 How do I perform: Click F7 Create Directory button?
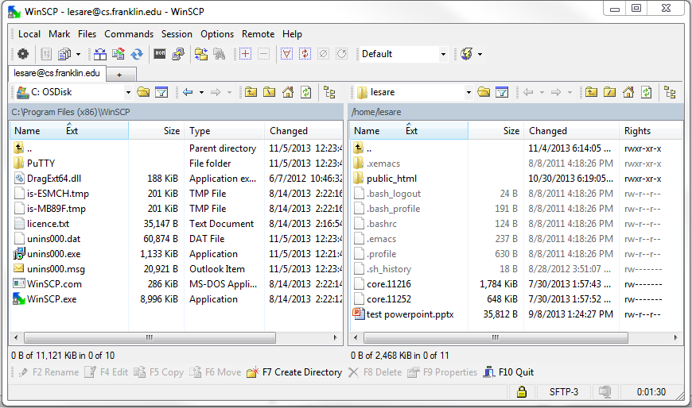pos(294,372)
